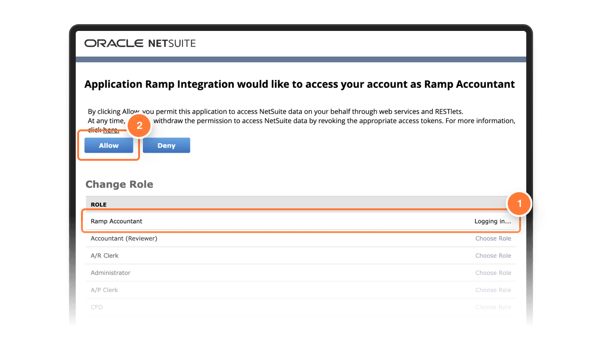This screenshot has height=352, width=602.
Task: Choose Role for A/R Clerk
Action: 493,255
